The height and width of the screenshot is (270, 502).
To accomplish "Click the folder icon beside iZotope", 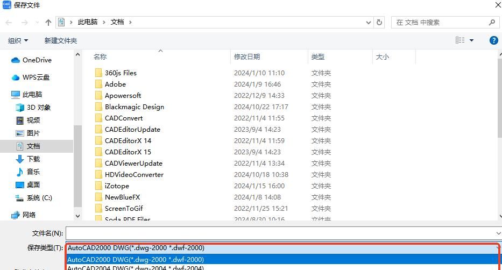I will [x=98, y=186].
